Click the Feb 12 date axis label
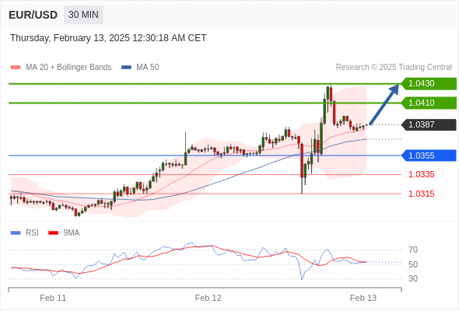Screen dimensions: 459x311 [x=208, y=298]
